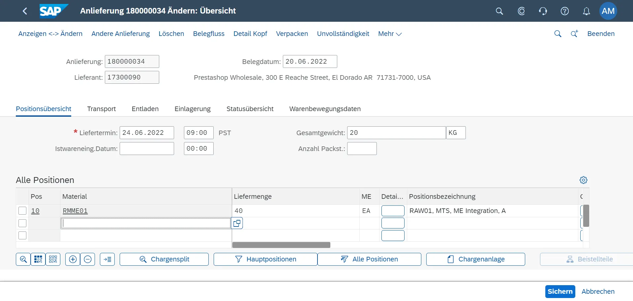Click the Chargensplit button
Screen dimensions: 633x301
click(164, 259)
